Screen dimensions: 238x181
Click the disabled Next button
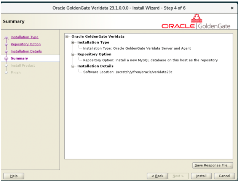[178, 176]
